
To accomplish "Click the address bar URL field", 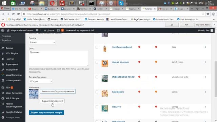I will tap(114, 14).
